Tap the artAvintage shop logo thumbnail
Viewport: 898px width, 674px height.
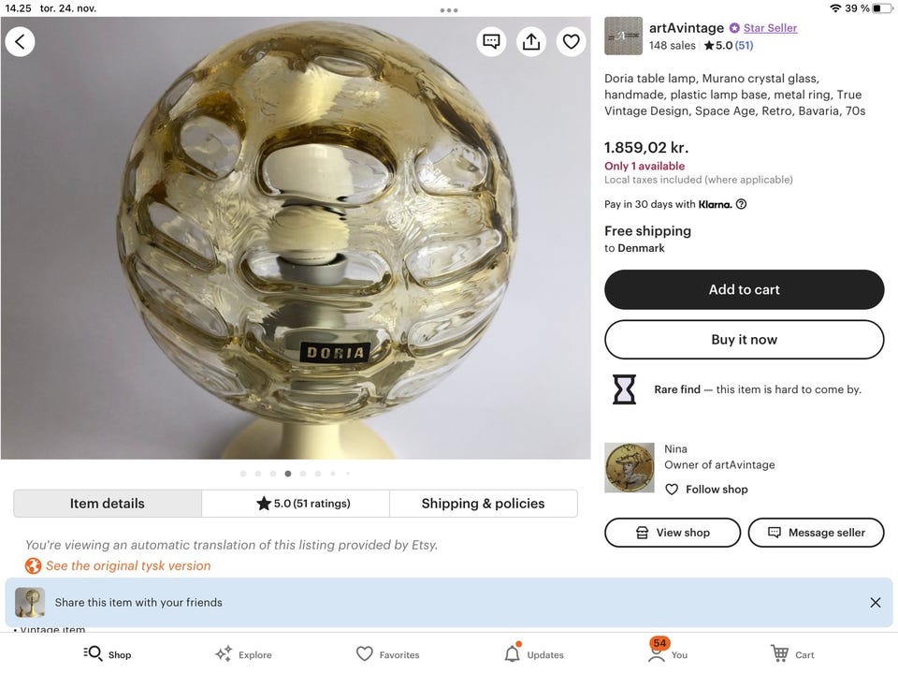[623, 36]
